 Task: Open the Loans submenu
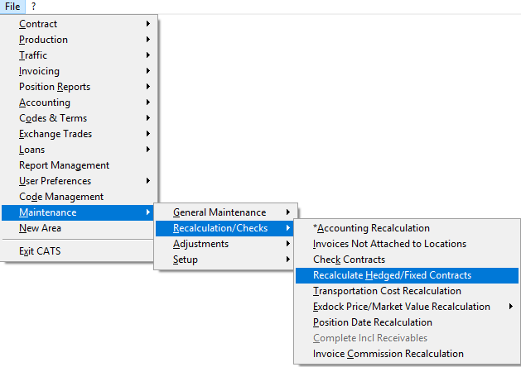point(77,150)
